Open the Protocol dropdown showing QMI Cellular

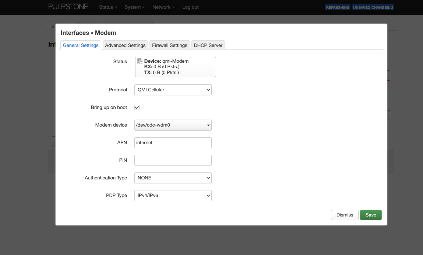click(x=173, y=90)
